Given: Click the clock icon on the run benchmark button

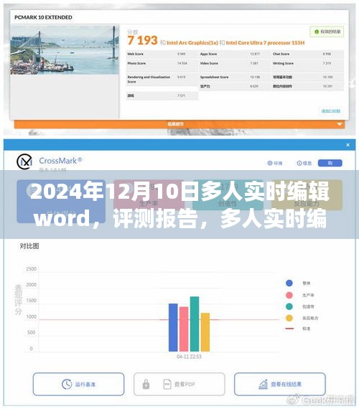Looking at the screenshot, I should point(67,384).
